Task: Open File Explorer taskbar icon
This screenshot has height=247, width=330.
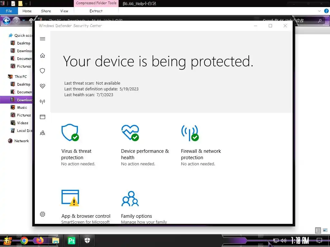Action: coord(55,241)
